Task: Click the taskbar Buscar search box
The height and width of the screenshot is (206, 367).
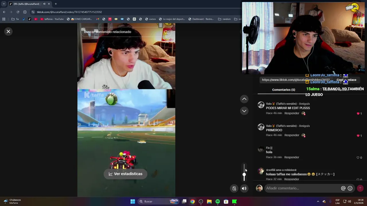Action: pyautogui.click(x=158, y=201)
